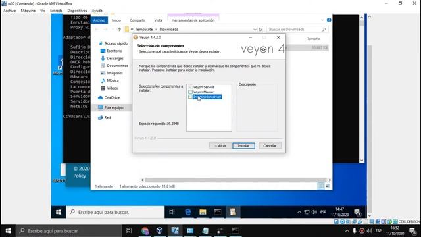Viewport: 421px width, 237px height.
Task: Click Veyon installer guest taskbar icon
Action: 233,212
